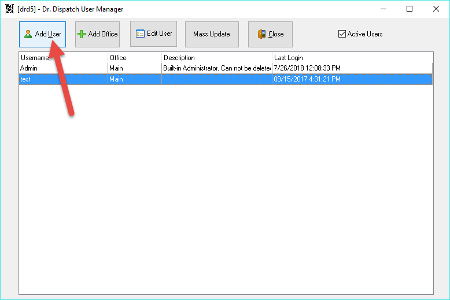
Task: Sort by the Username column header
Action: (x=63, y=58)
